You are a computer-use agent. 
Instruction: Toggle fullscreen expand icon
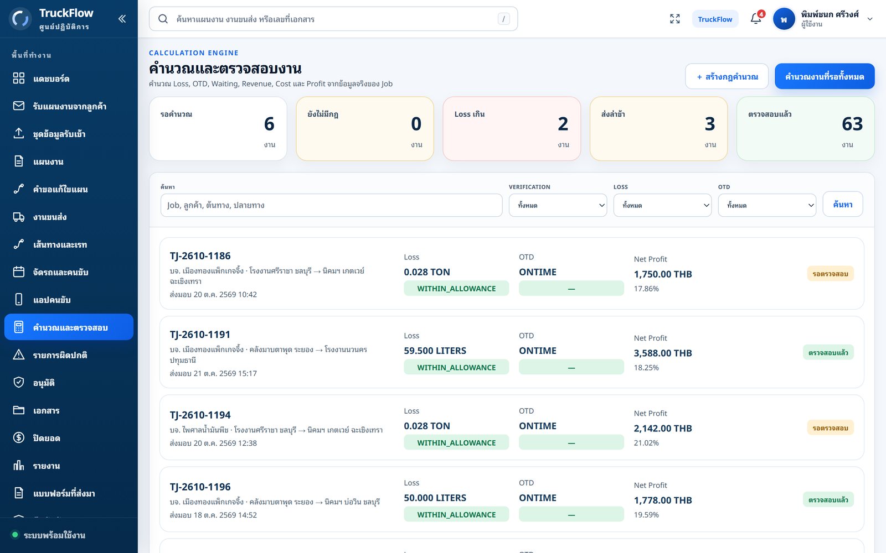pos(674,19)
